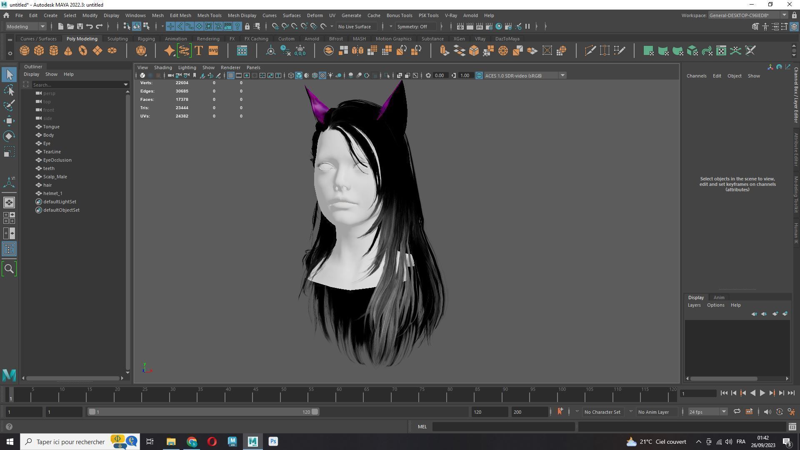Click the range slider handle at frame 120
The height and width of the screenshot is (450, 800).
coord(315,412)
